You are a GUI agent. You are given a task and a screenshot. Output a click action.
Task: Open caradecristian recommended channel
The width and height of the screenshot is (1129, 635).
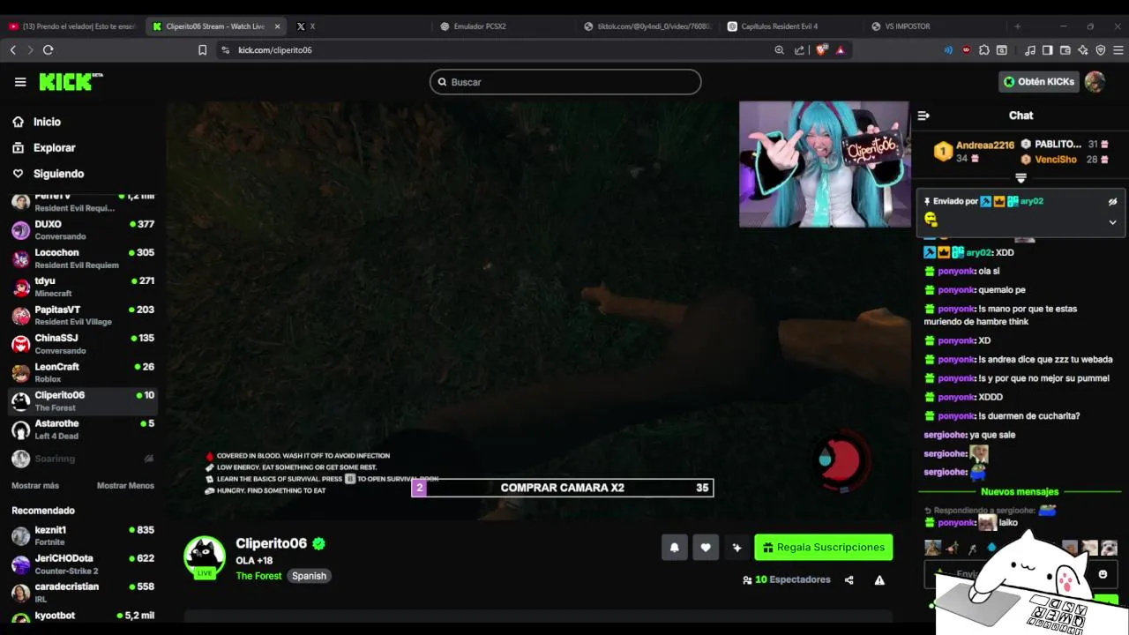(82, 592)
